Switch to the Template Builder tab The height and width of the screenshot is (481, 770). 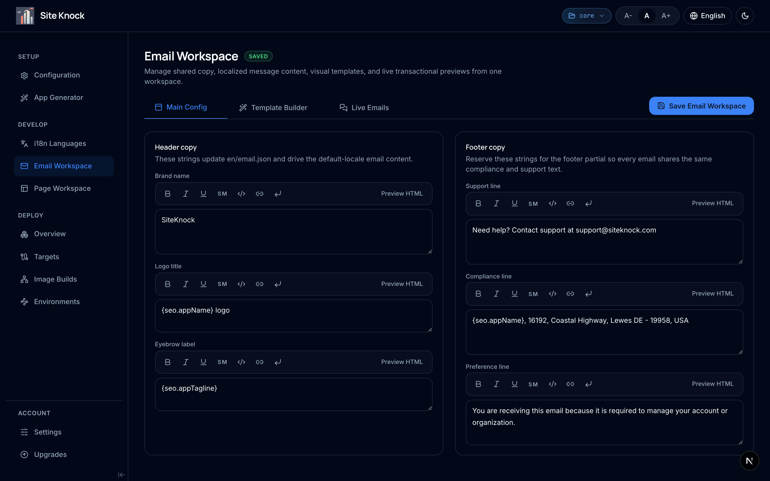[273, 107]
